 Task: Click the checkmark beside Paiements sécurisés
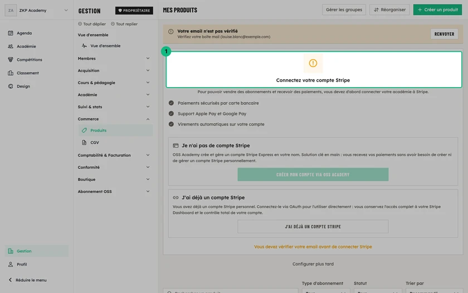point(171,103)
